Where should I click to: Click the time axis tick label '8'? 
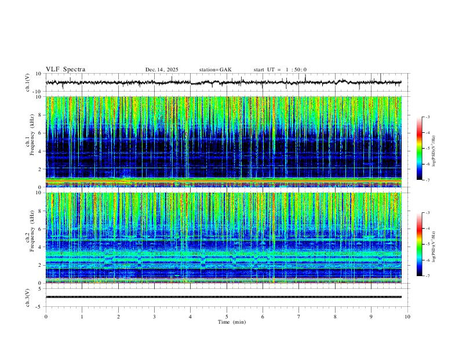coord(335,317)
